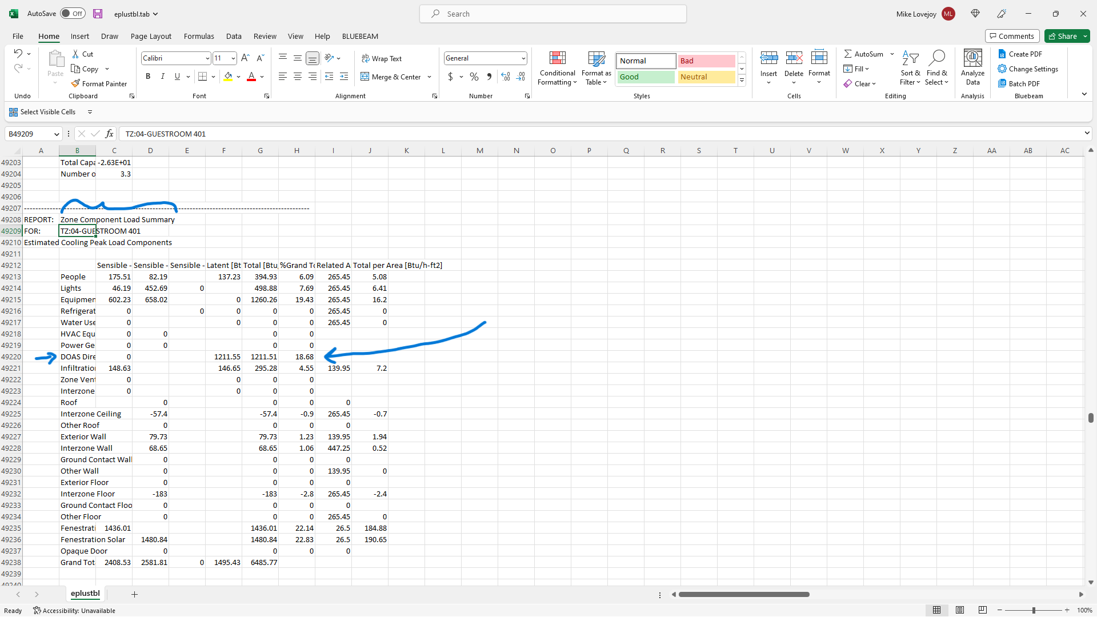
Task: Open the Formulas ribbon tab
Action: [198, 36]
